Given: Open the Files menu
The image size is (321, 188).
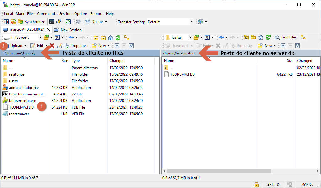Looking at the screenshot, I should coord(30,14).
